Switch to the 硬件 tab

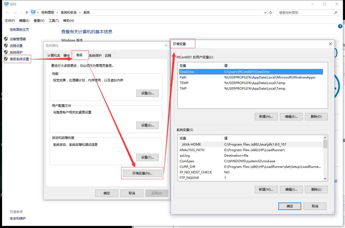click(67, 55)
